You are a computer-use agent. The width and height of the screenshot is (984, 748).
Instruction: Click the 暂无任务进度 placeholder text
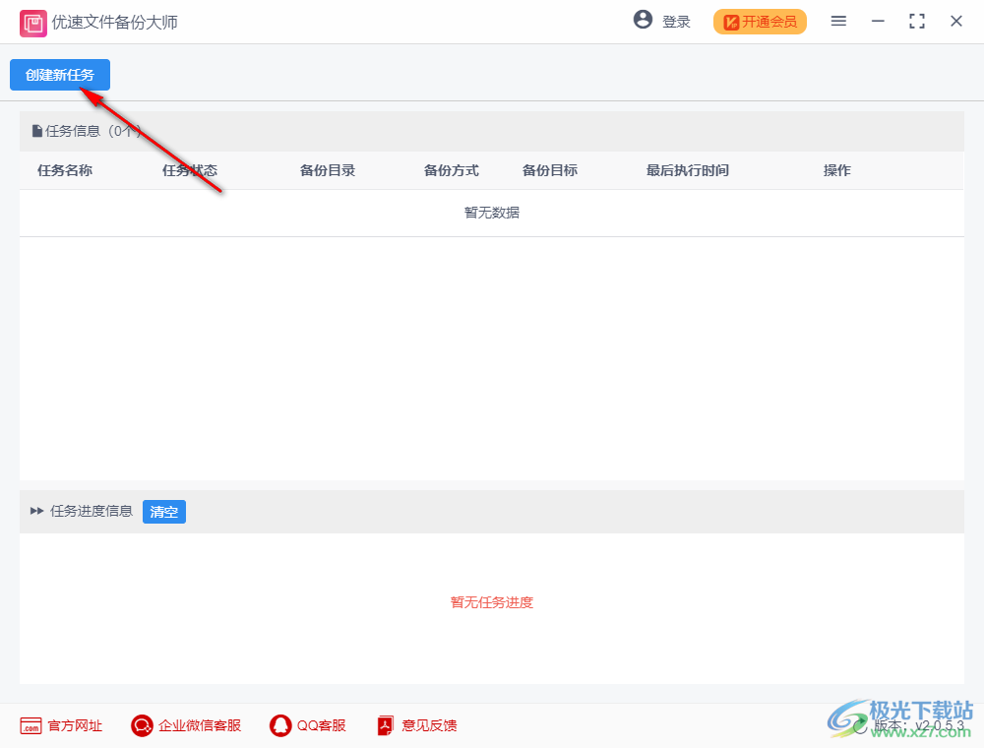pos(491,601)
